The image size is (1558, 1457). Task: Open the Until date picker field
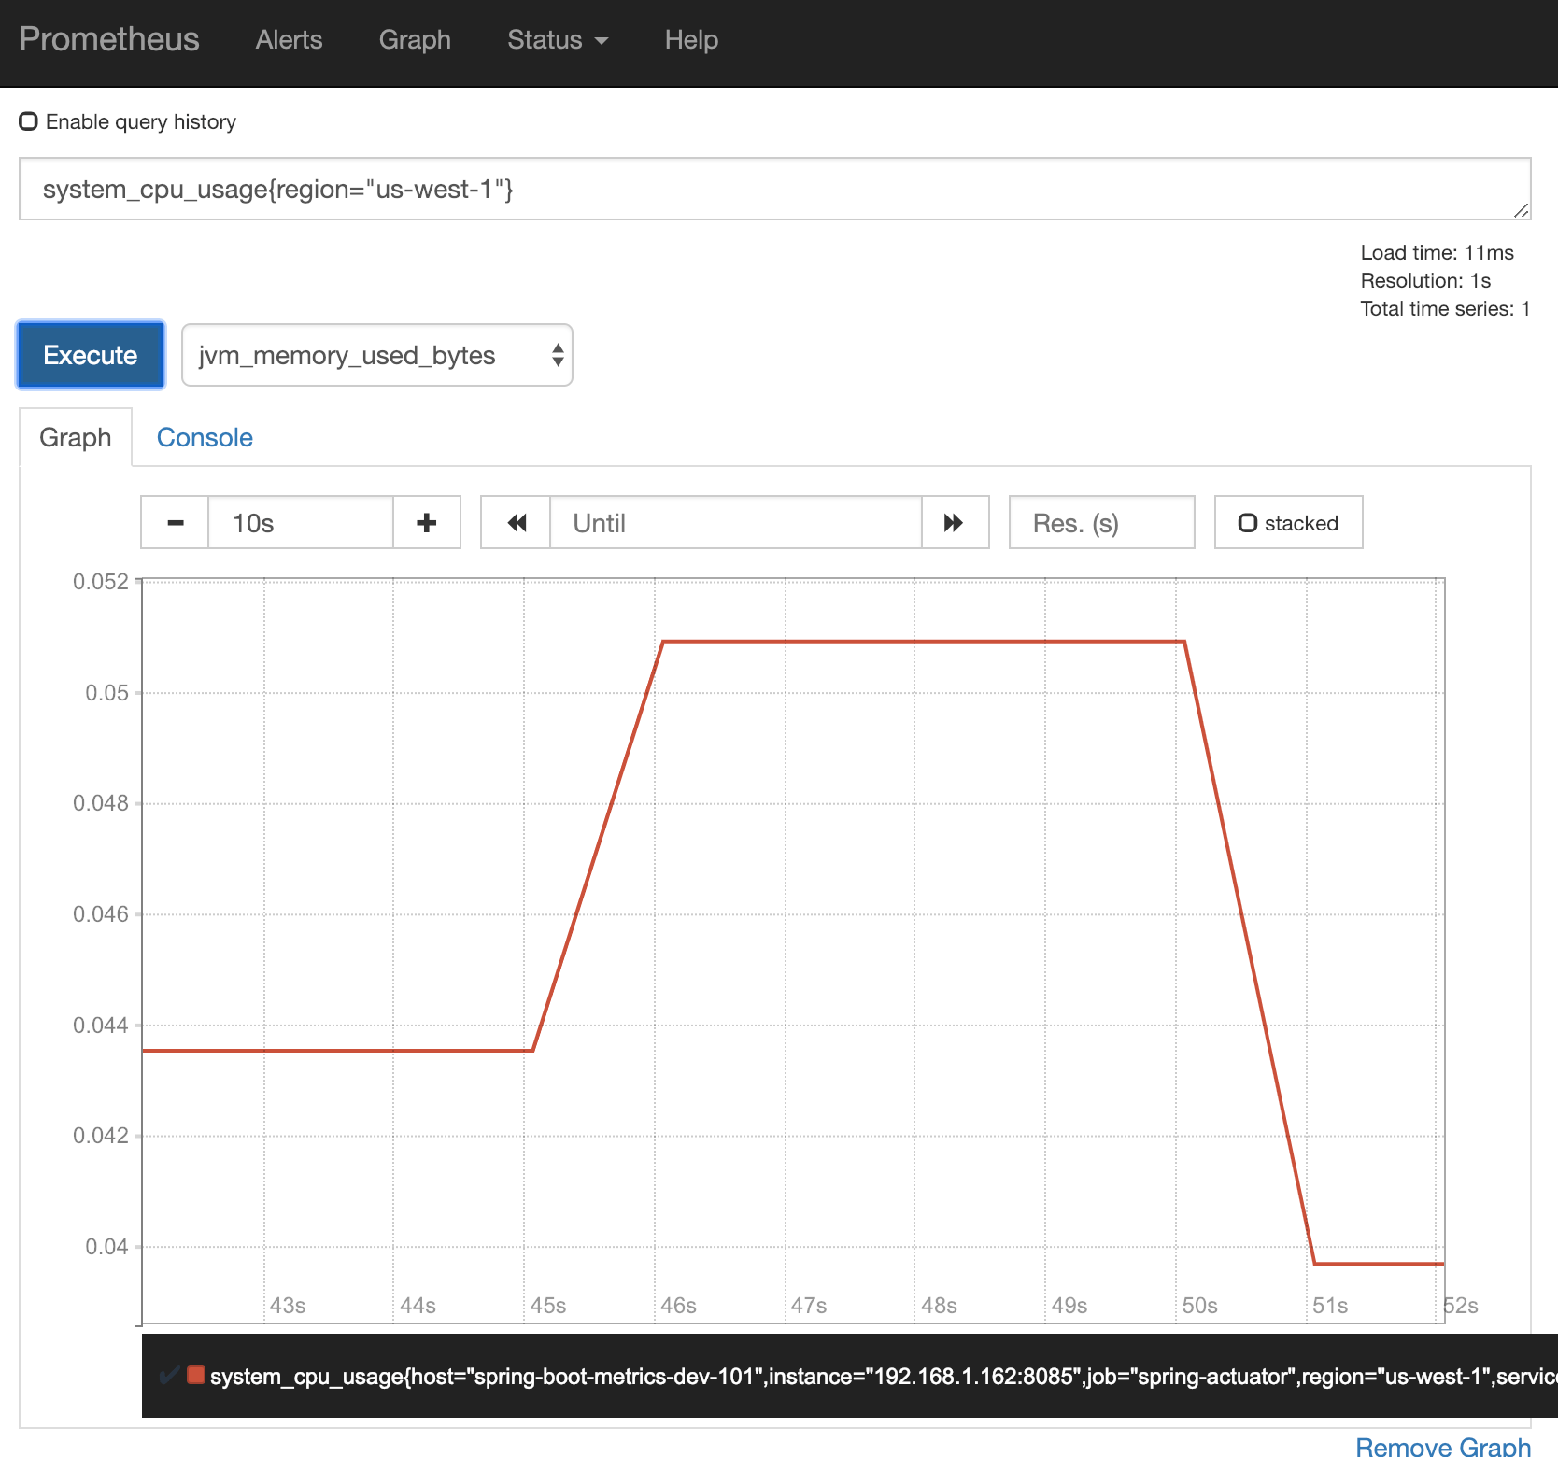click(x=738, y=522)
